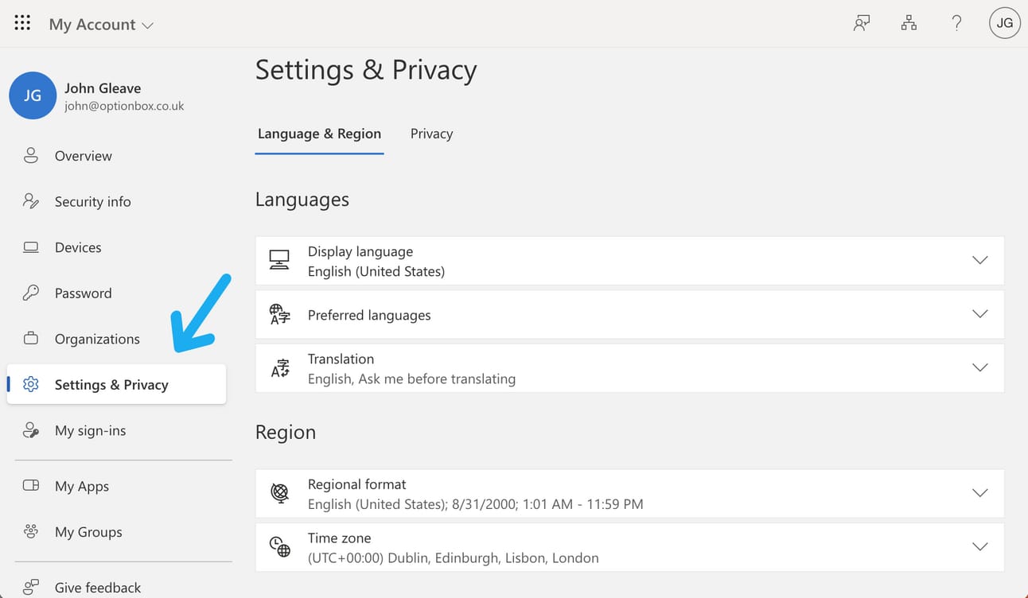
Task: Click the organization chart icon in header
Action: tap(909, 23)
